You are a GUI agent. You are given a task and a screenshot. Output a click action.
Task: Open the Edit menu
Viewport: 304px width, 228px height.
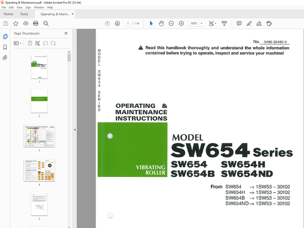[11, 7]
